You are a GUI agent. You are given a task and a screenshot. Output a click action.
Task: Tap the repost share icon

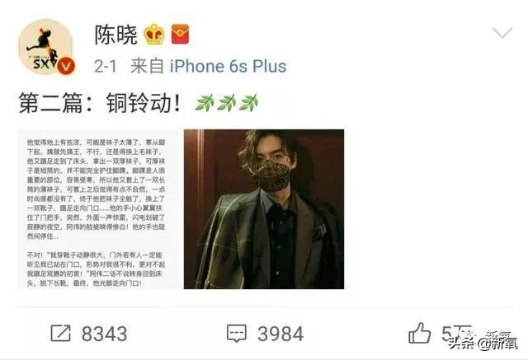pyautogui.click(x=61, y=333)
